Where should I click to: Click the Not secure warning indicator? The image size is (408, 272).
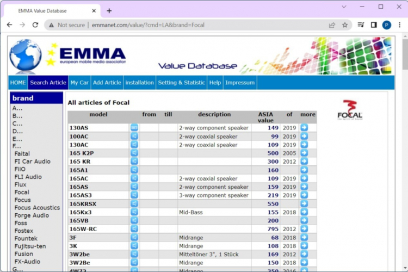tap(67, 25)
